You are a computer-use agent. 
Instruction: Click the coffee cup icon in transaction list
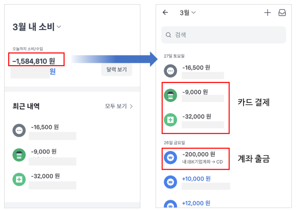coord(171,95)
